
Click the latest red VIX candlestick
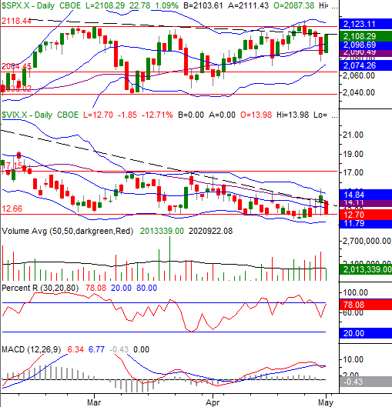(x=326, y=208)
